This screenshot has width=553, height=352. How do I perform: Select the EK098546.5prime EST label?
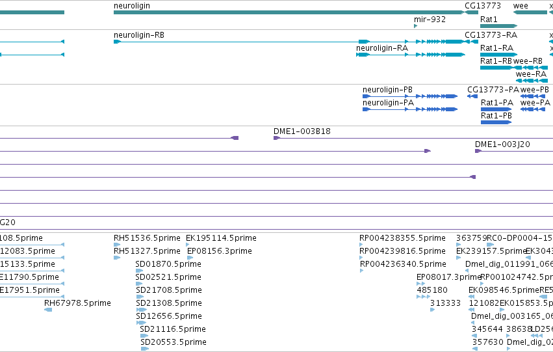pyautogui.click(x=504, y=290)
